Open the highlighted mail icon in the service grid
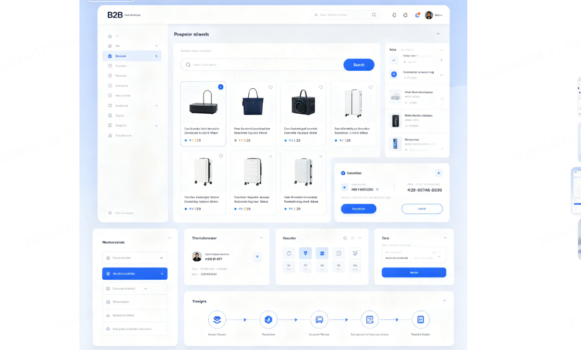Screen dimensions: 581x350 tap(321, 253)
